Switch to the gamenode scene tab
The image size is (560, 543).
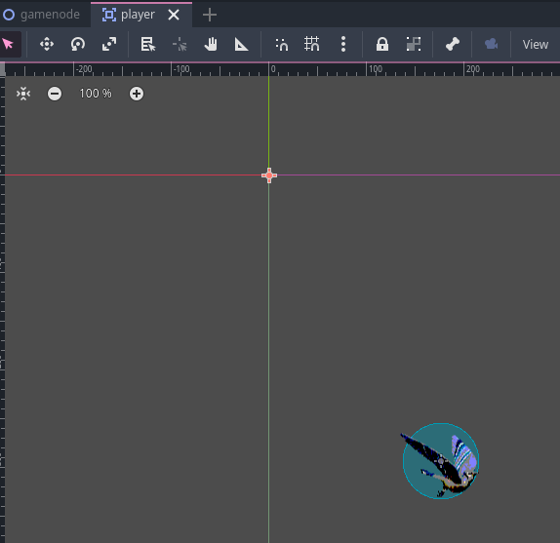click(42, 15)
